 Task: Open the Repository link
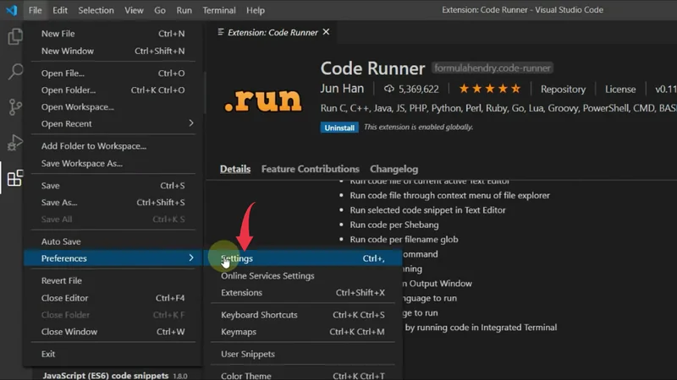(563, 89)
